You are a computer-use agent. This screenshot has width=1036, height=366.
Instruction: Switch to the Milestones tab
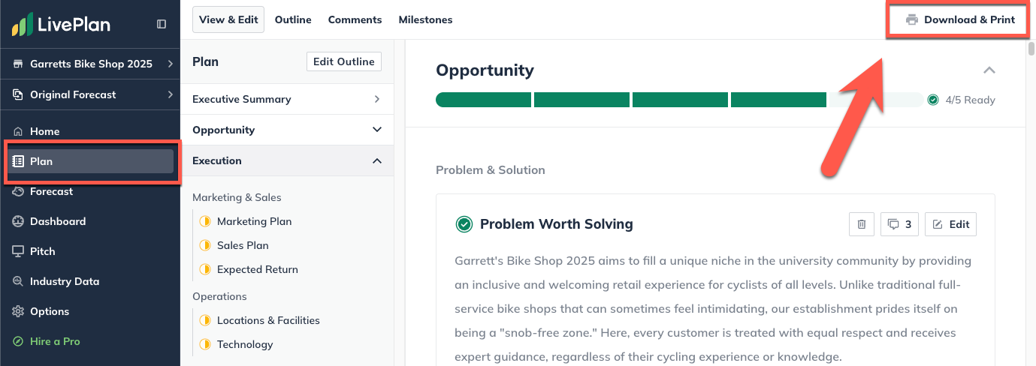425,19
